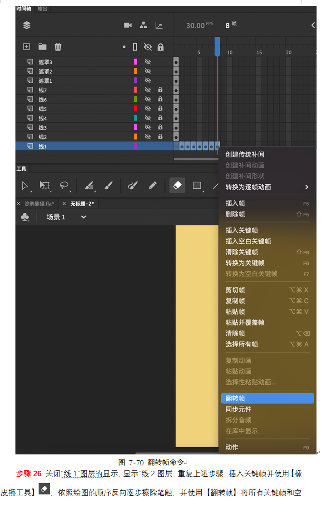Select the Paint Brush tool

pos(133,185)
